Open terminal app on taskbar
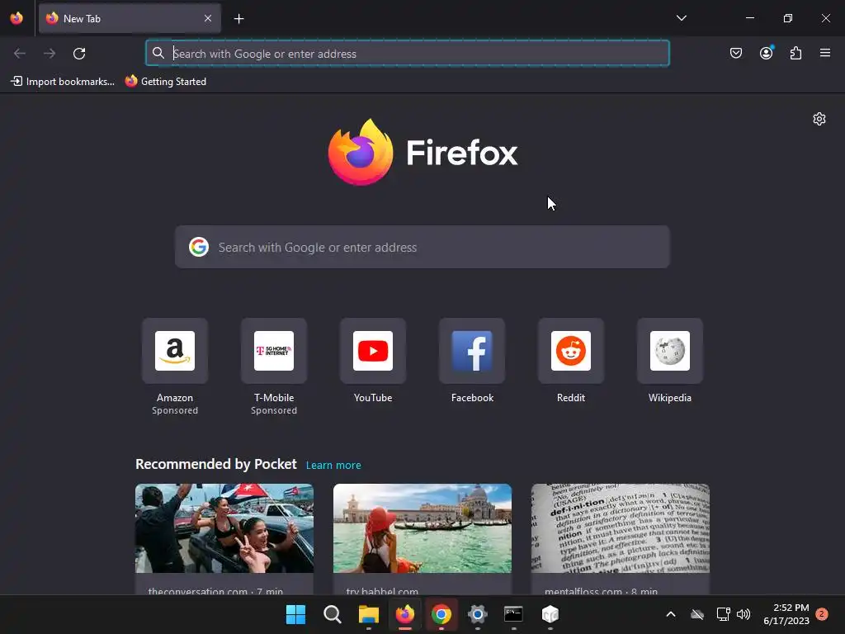 [513, 614]
